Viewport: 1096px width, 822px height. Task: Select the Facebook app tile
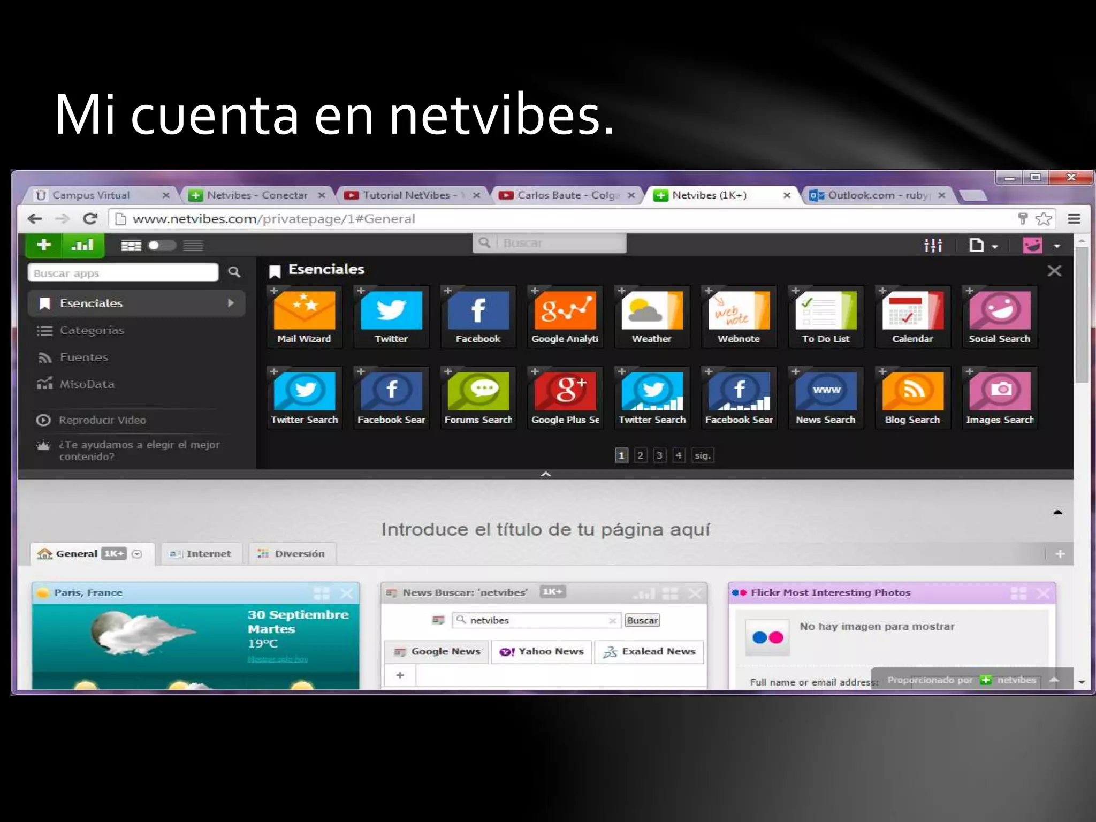coord(478,317)
